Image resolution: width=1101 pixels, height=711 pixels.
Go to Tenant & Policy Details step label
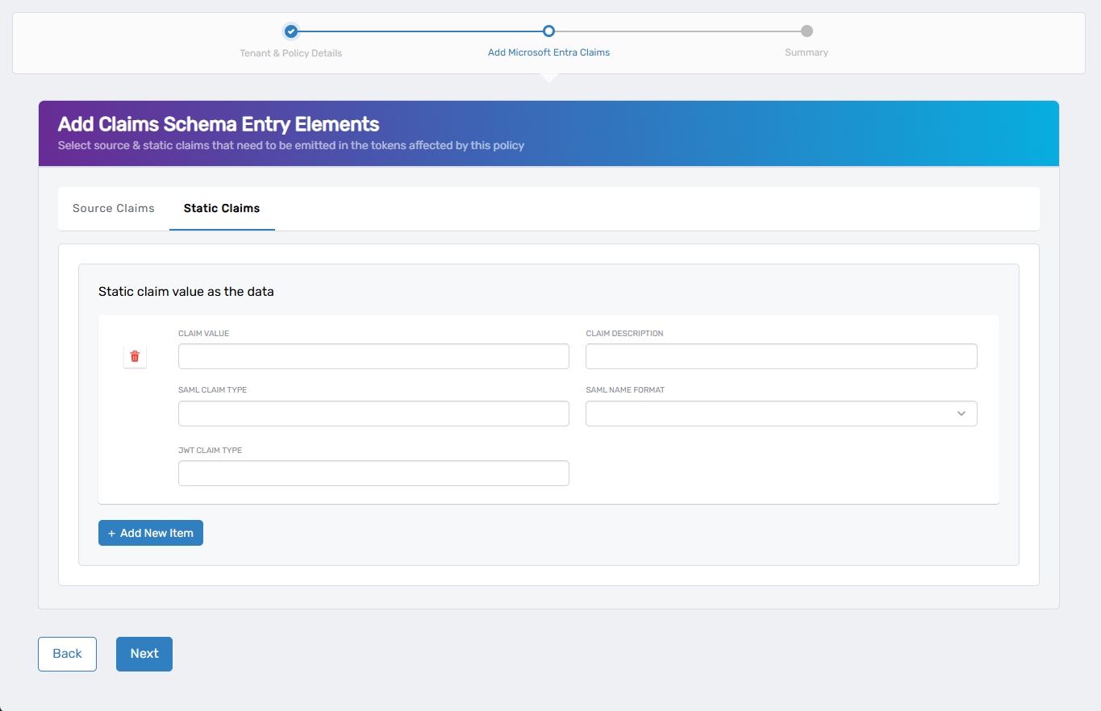click(291, 53)
